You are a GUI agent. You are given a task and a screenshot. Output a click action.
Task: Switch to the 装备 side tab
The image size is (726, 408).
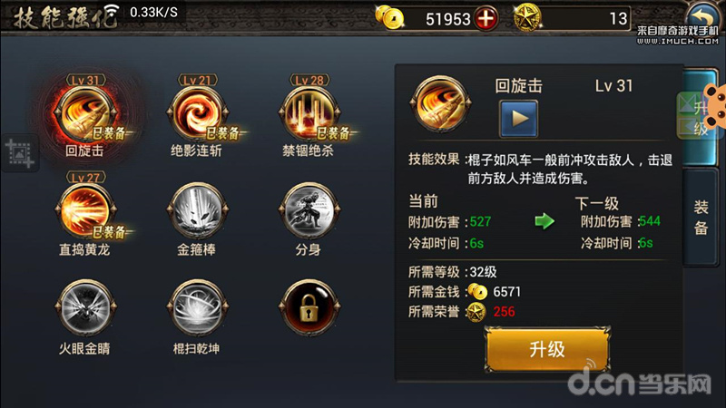click(701, 218)
